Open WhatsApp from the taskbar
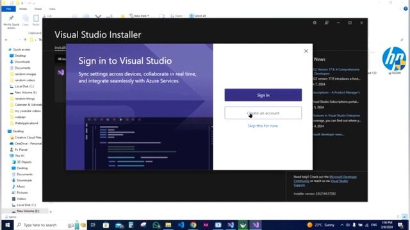The width and height of the screenshot is (410, 230). [x=156, y=225]
